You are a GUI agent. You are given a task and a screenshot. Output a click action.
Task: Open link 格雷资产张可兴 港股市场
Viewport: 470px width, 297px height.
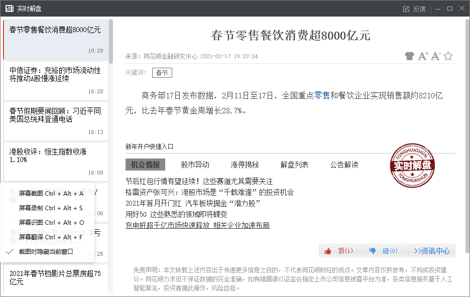(x=209, y=192)
